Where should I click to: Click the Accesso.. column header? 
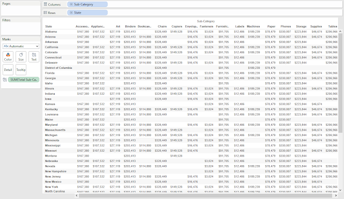click(x=82, y=26)
